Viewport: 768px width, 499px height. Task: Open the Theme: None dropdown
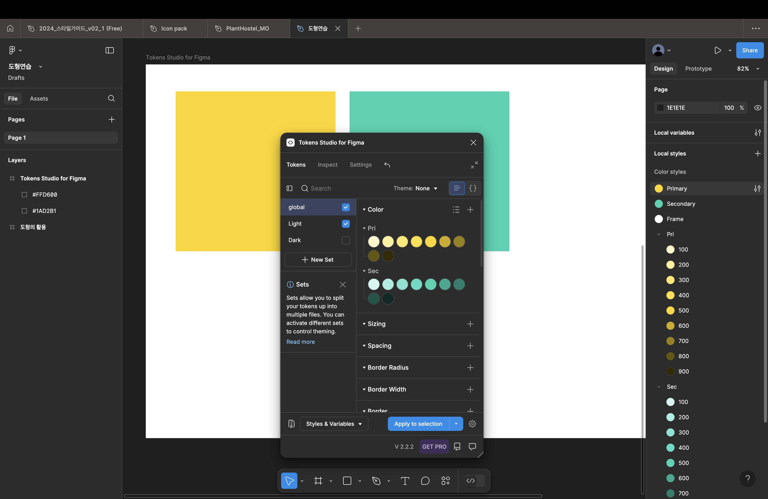coord(416,188)
